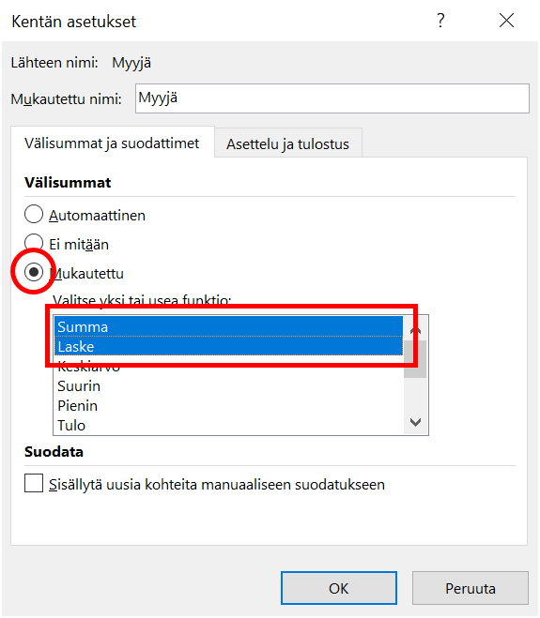
Task: Cancel with the Peruuta button
Action: 471,588
